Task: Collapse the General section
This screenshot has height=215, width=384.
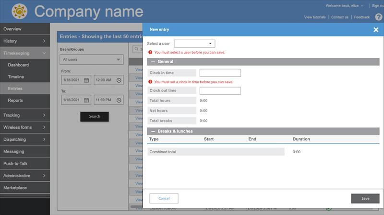Action: 153,62
